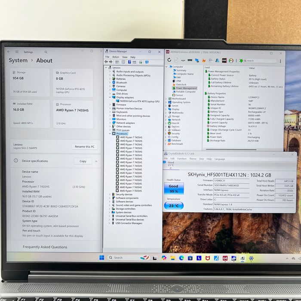Click Settings back arrow
Screen dimensions: 301x301
pos(9,52)
